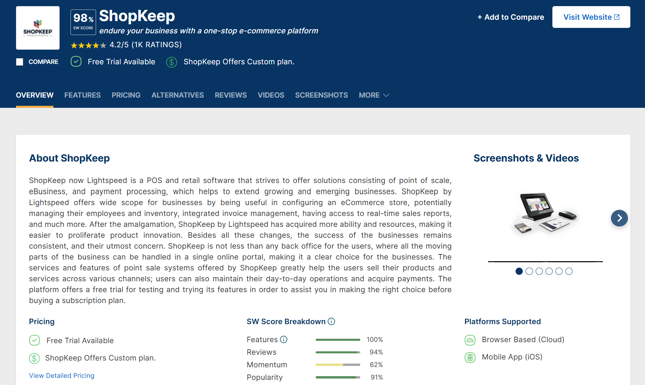Screen dimensions: 645x385
Task: Switch to the FEATURES tab
Action: [82, 95]
